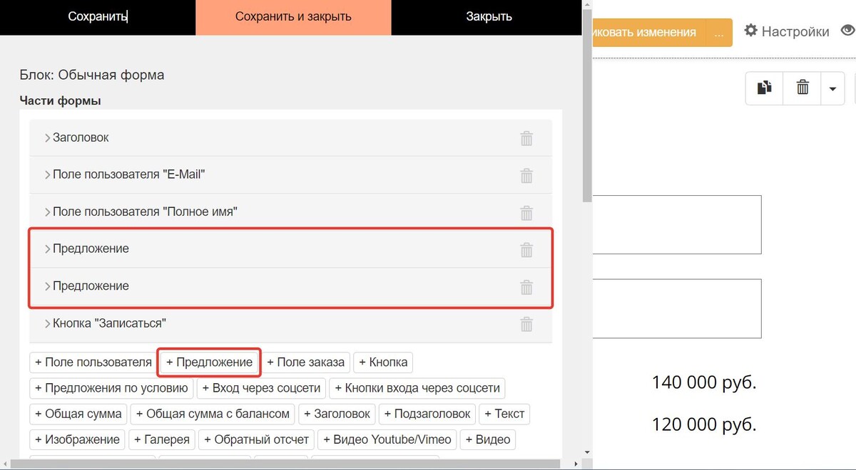Click the Части формы label

[61, 100]
